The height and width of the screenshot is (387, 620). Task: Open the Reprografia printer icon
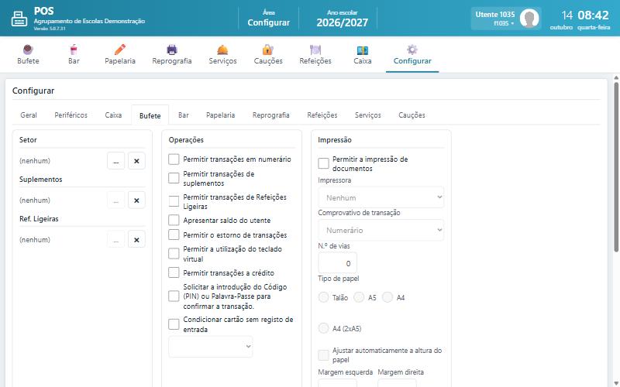(171, 50)
